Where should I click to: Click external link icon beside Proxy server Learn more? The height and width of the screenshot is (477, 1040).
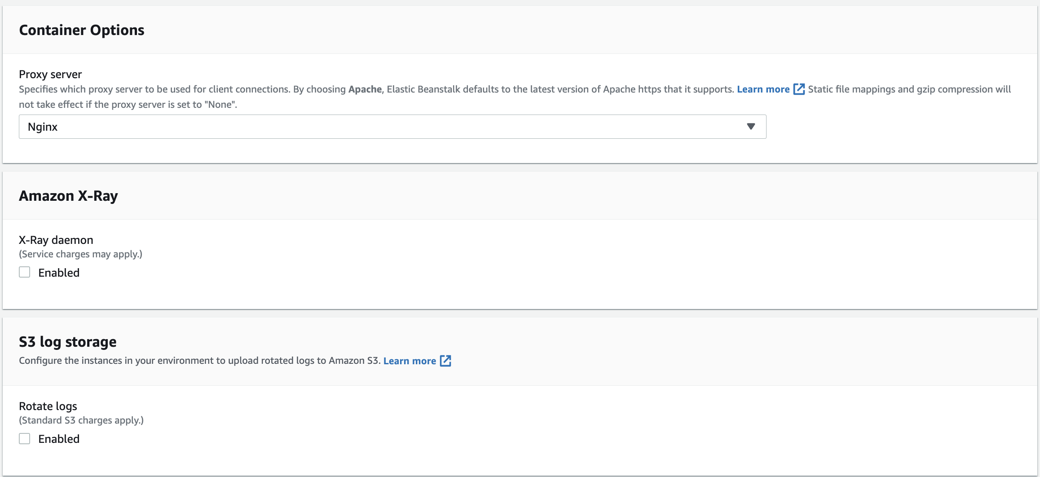(x=799, y=89)
